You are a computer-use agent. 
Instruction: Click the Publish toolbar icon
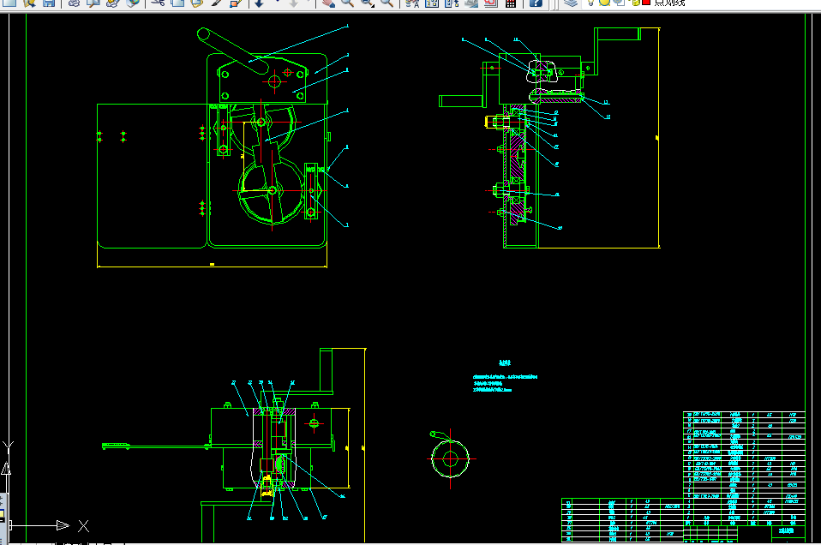pos(112,3)
